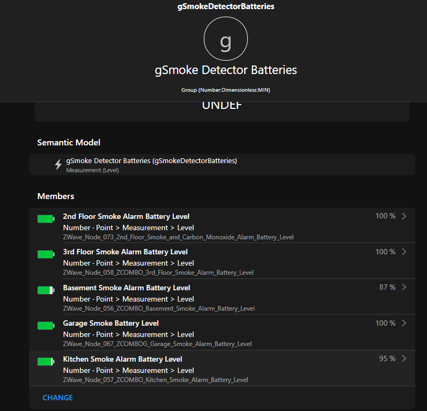Select the Garage Smoke Battery Level title
This screenshot has height=411, width=427.
tap(111, 323)
